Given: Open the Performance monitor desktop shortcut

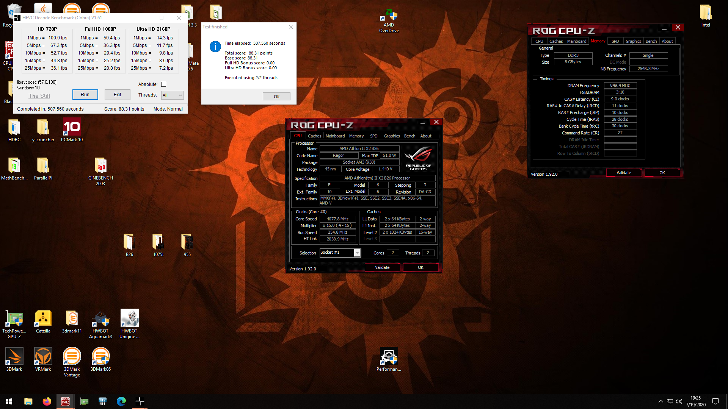Looking at the screenshot, I should click(x=389, y=360).
